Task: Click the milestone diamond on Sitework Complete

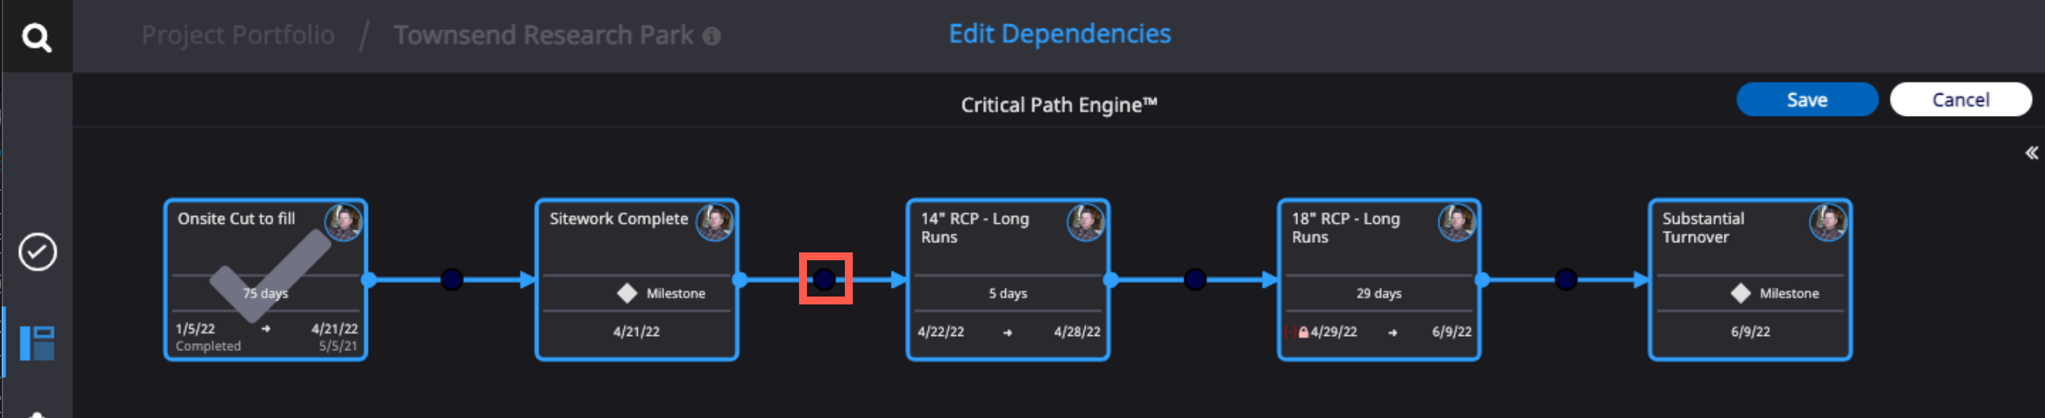Action: click(627, 293)
